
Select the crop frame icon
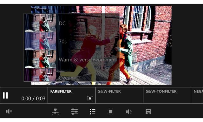coord(111,112)
